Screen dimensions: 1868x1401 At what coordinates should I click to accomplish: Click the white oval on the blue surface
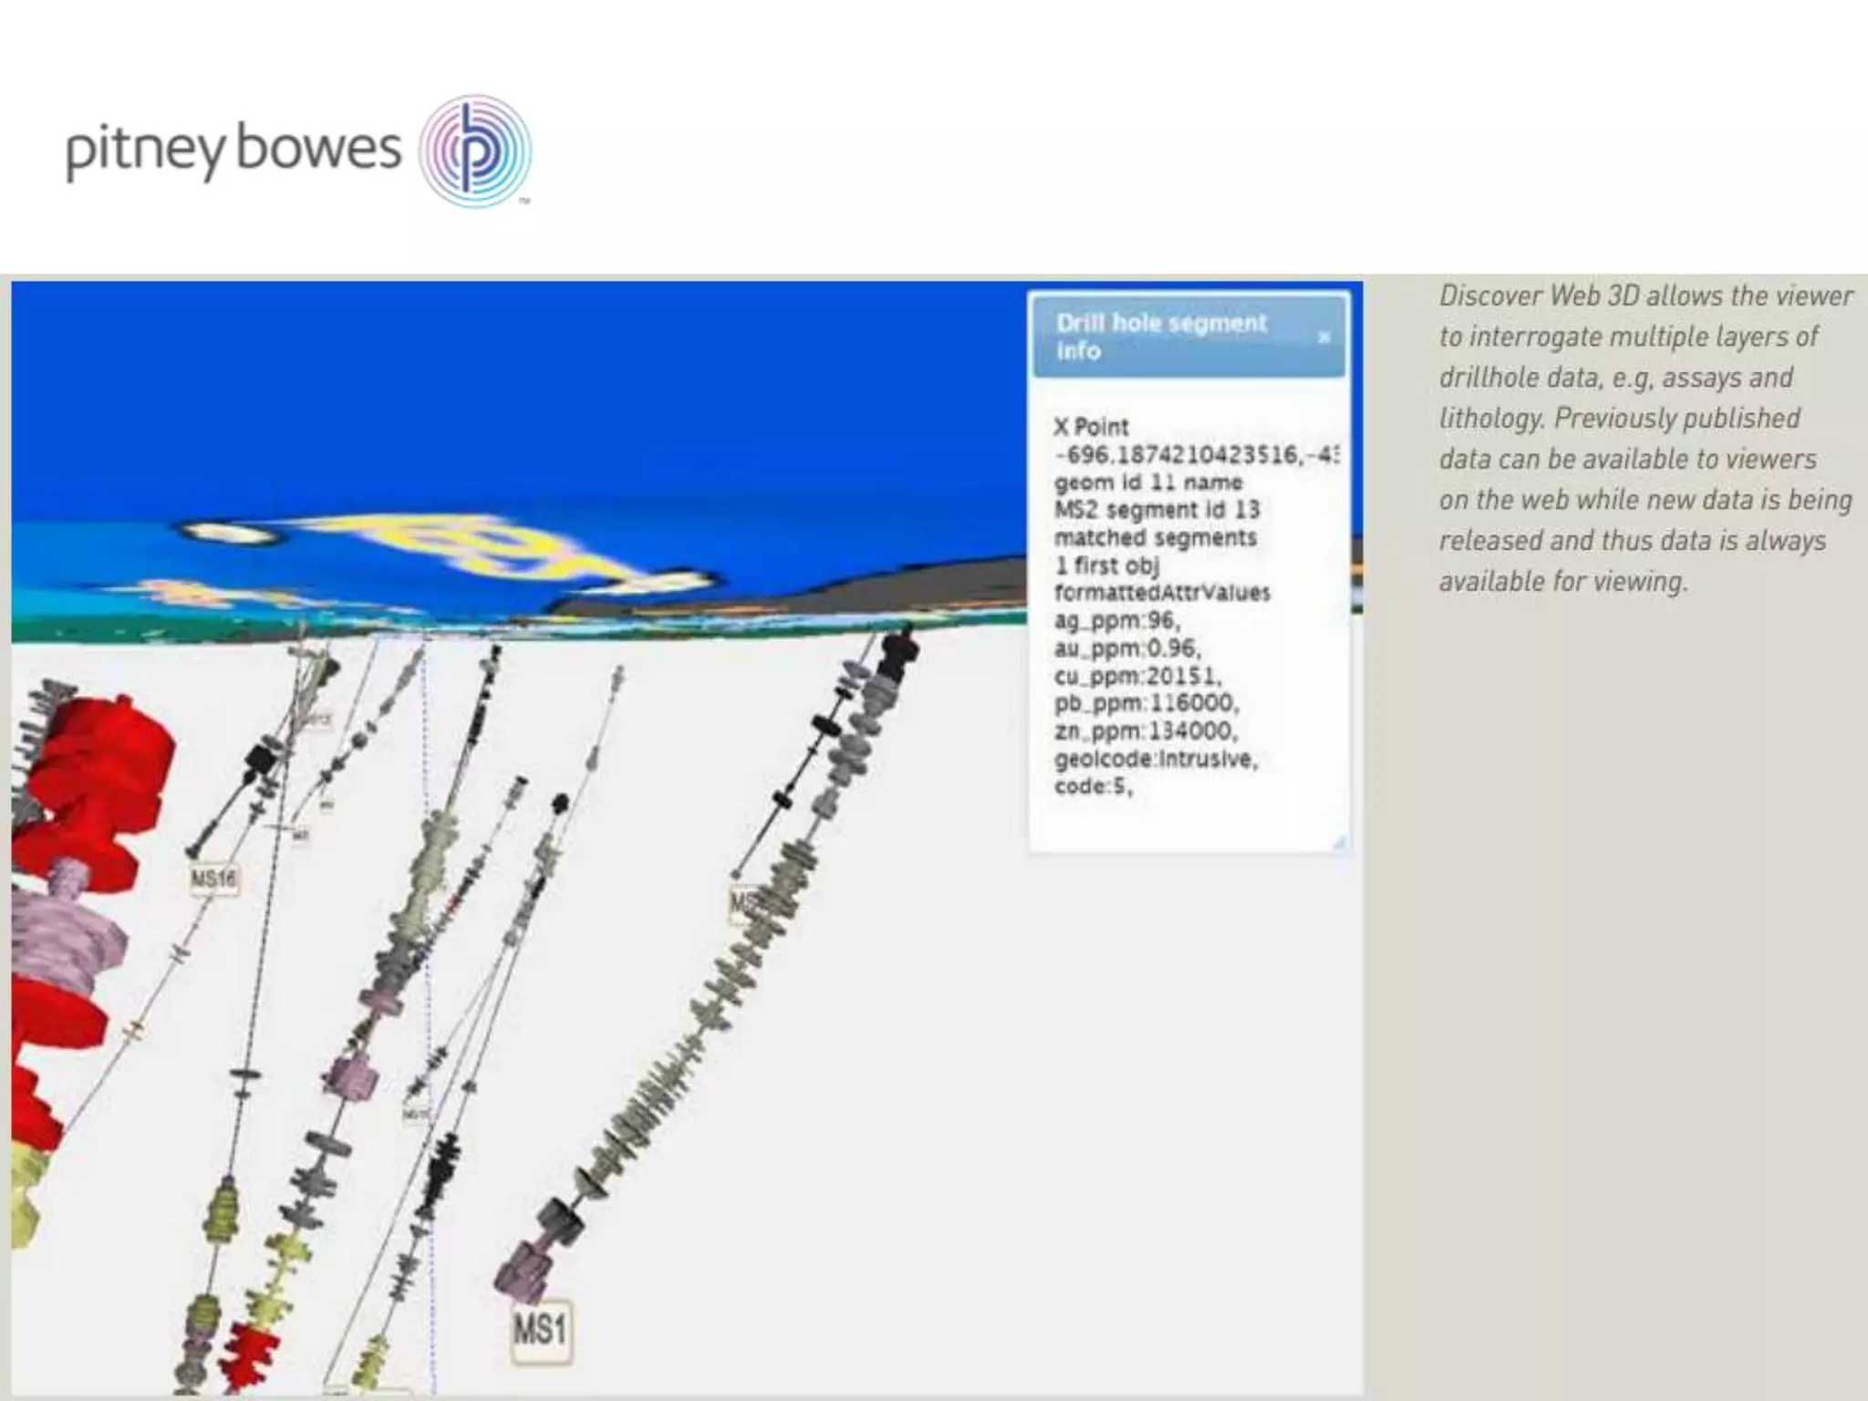[230, 532]
